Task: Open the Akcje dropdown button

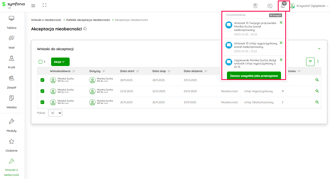Action: pos(60,62)
